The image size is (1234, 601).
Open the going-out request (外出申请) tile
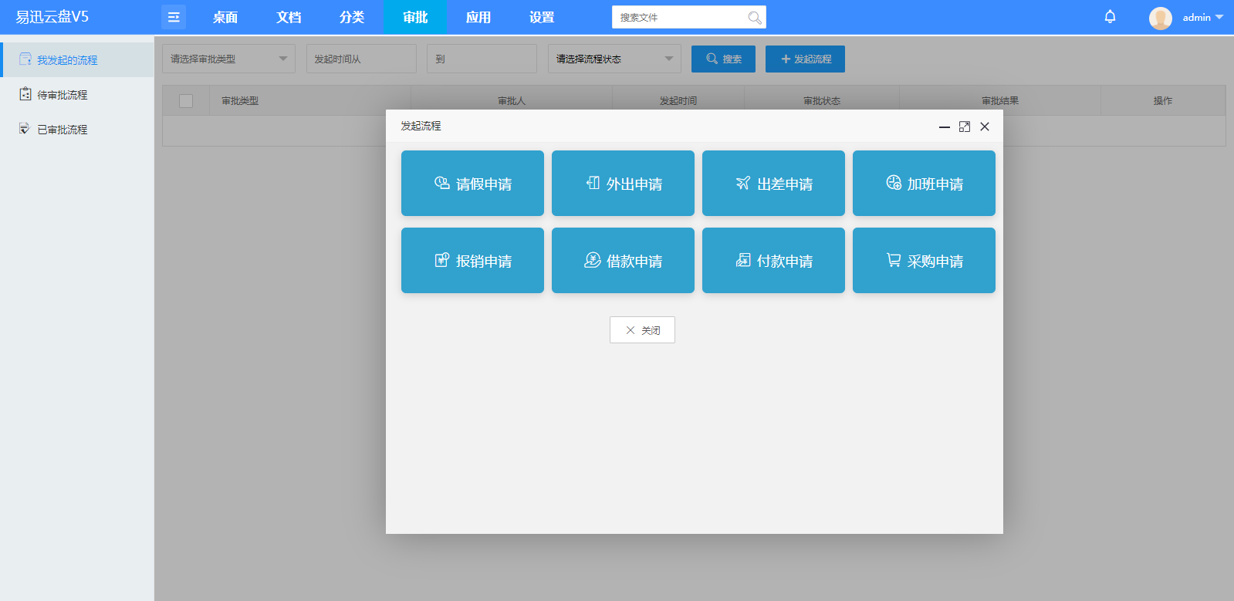click(623, 184)
